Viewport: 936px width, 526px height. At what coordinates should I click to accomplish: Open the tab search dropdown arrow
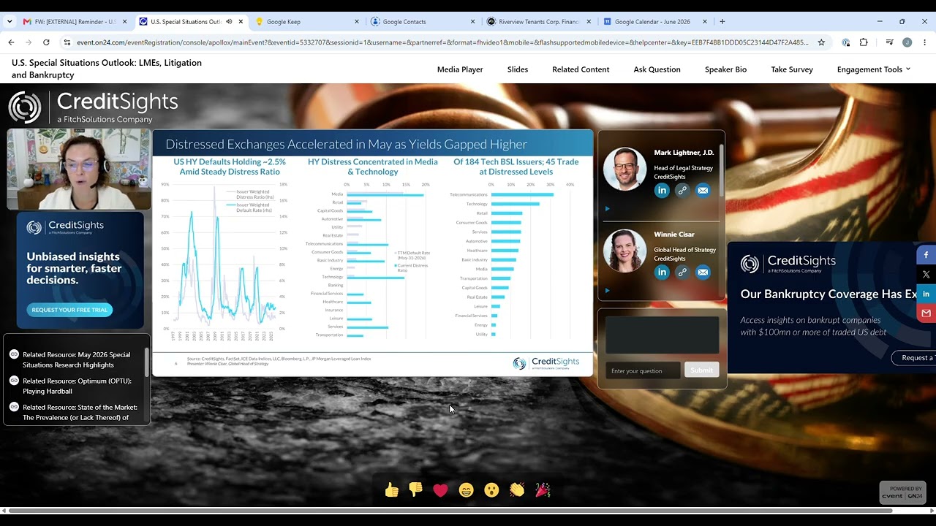pos(10,22)
